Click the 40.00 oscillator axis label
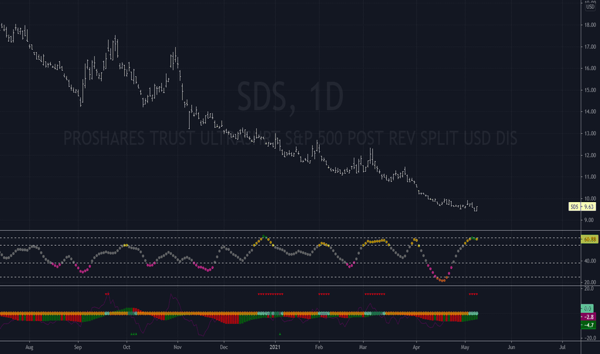This screenshot has height=354, width=600. pyautogui.click(x=590, y=261)
